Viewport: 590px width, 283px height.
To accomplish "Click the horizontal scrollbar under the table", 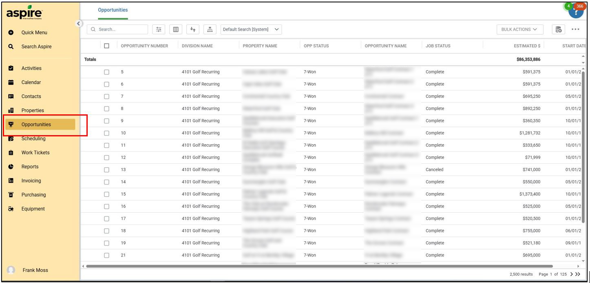I will pyautogui.click(x=319, y=266).
